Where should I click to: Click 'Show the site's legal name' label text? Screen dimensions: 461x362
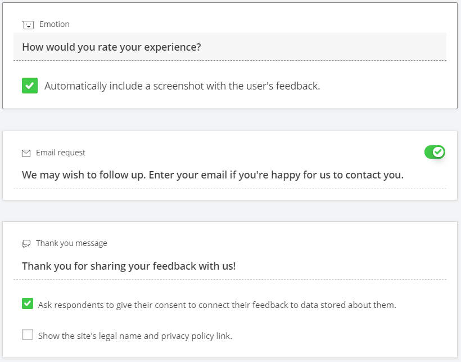(x=135, y=336)
